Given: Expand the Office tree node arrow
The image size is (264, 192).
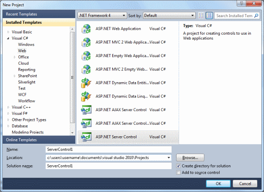Looking at the screenshot, I should (15, 57).
